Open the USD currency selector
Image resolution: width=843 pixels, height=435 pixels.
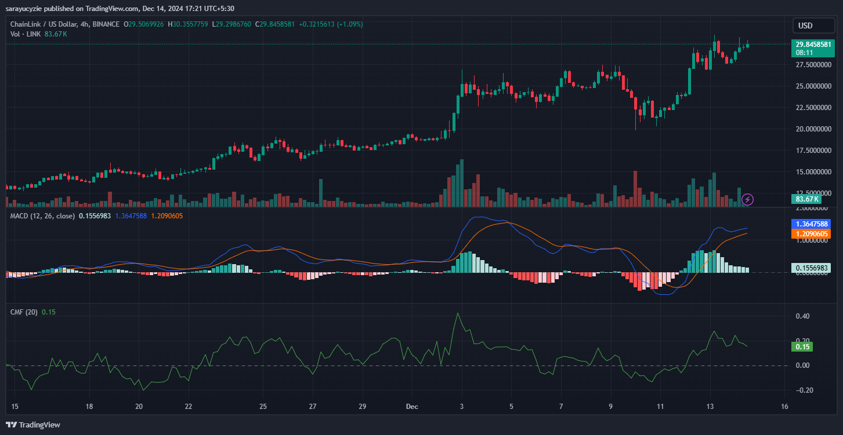pyautogui.click(x=812, y=25)
